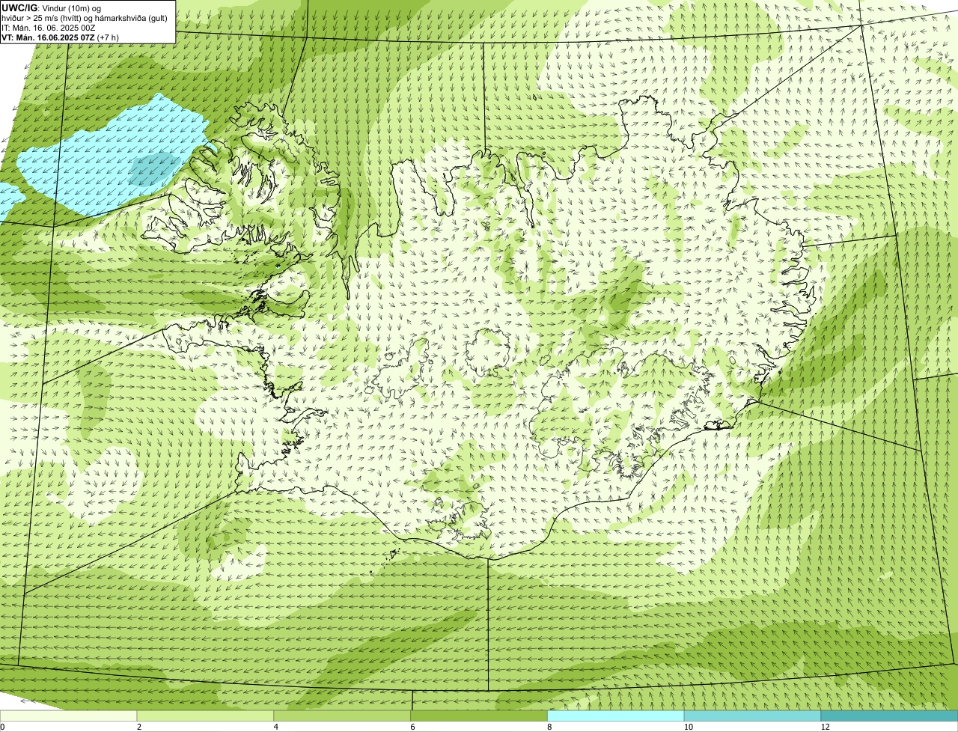Image resolution: width=958 pixels, height=732 pixels.
Task: Click the 2–4 m/s legend color segment
Action: point(206,716)
